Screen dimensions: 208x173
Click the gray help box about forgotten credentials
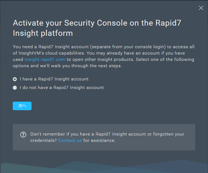(104, 137)
